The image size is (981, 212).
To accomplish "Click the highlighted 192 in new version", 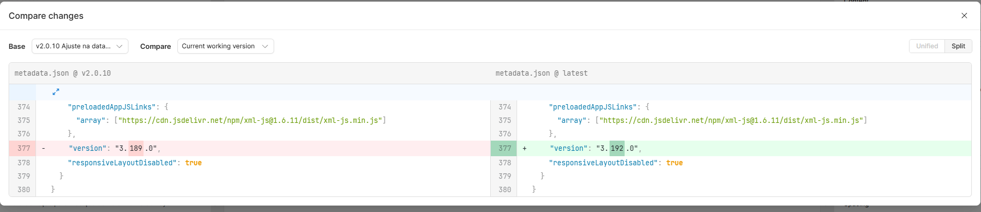I will [x=617, y=148].
